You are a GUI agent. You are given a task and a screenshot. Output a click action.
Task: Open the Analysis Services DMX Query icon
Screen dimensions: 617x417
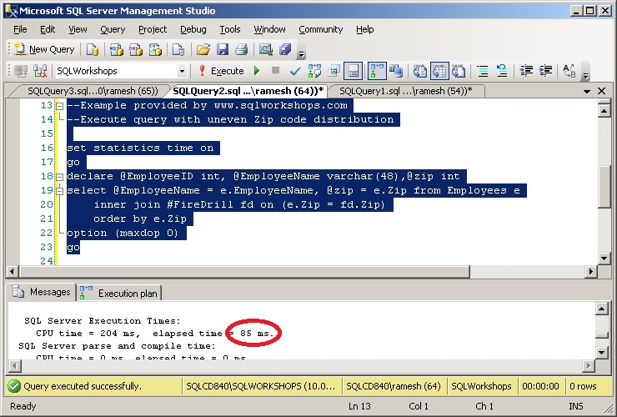coord(136,49)
